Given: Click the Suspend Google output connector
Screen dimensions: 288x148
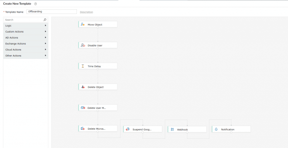Looking at the screenshot, I should pos(143,132).
